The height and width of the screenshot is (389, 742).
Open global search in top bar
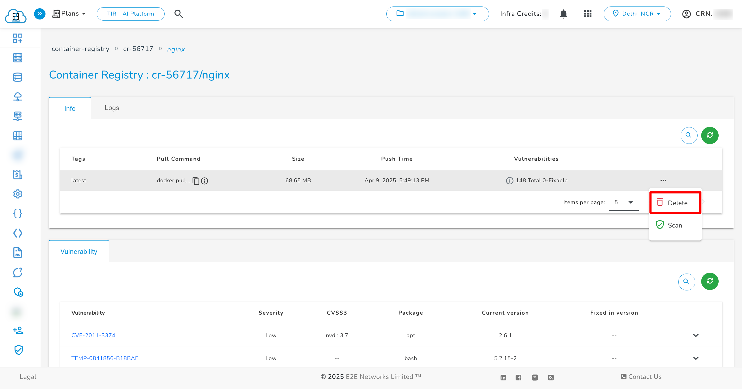[x=178, y=14]
